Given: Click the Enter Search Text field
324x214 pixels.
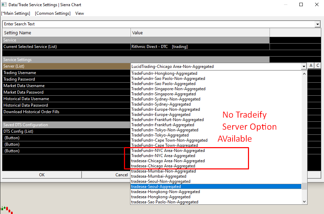Looking at the screenshot, I should [x=159, y=24].
